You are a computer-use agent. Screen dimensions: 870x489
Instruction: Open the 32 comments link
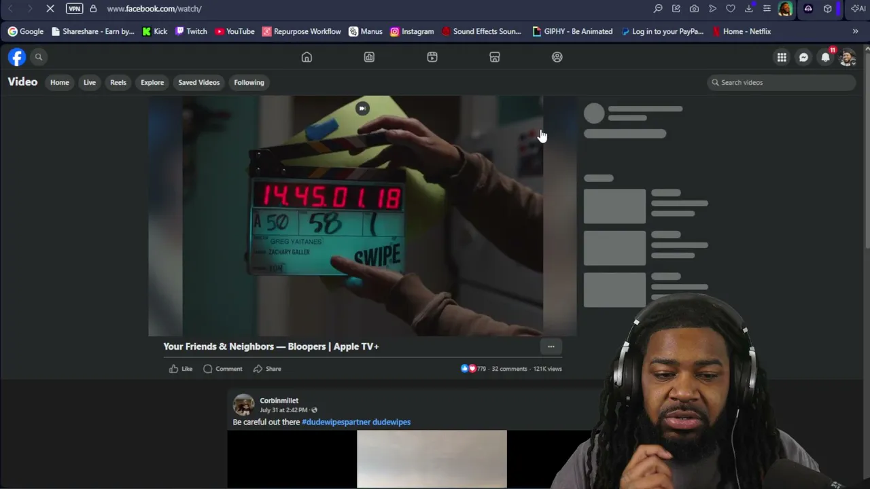click(509, 369)
